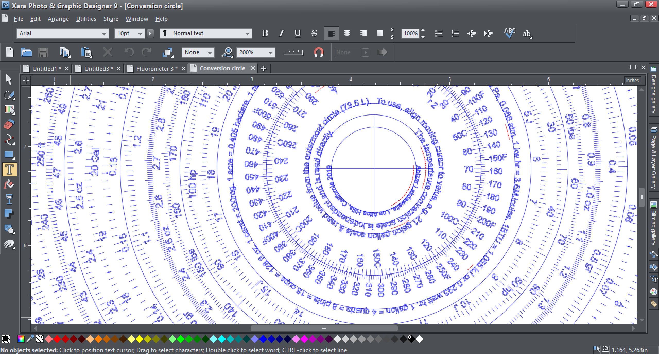Toggle Underline text formatting
The width and height of the screenshot is (659, 354).
[297, 33]
